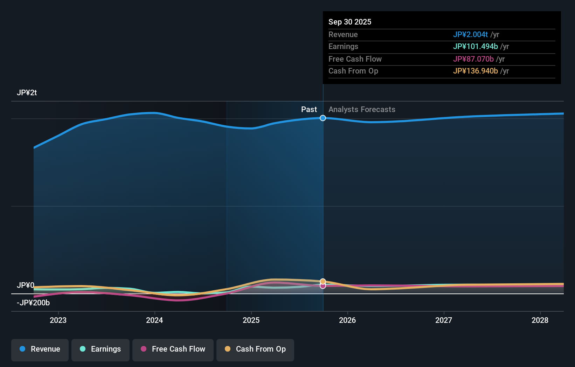The image size is (575, 367).
Task: Toggle the Revenue series via its legend button
Action: pos(40,350)
